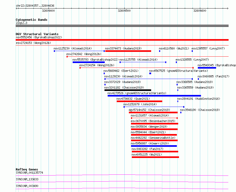The image size is (236, 192).
Task: Select the nsv5535793 (ByrskaBishop2022) blue bar
Action: click(x=89, y=62)
